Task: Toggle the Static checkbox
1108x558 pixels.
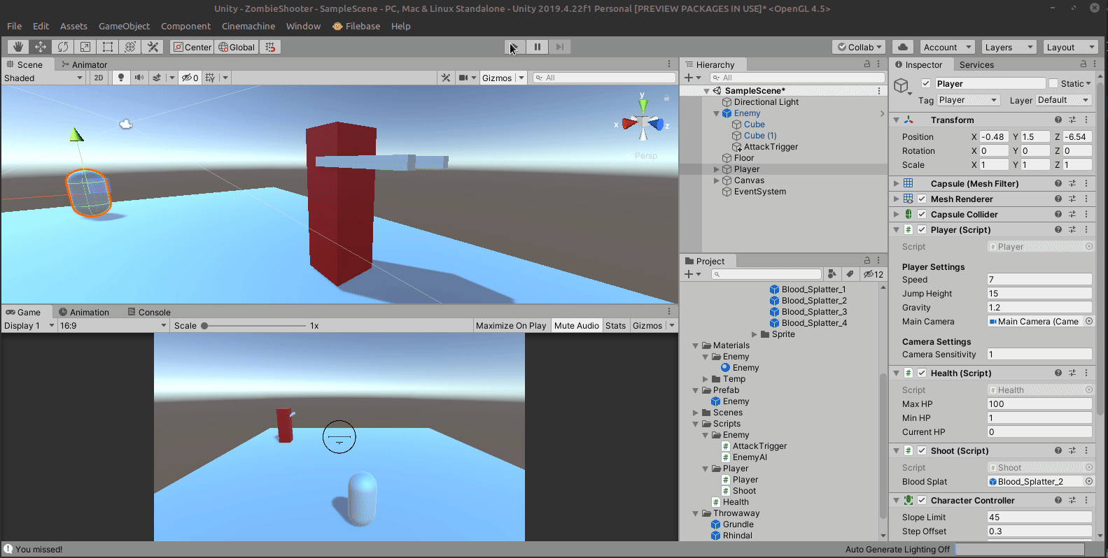Action: (x=1053, y=83)
